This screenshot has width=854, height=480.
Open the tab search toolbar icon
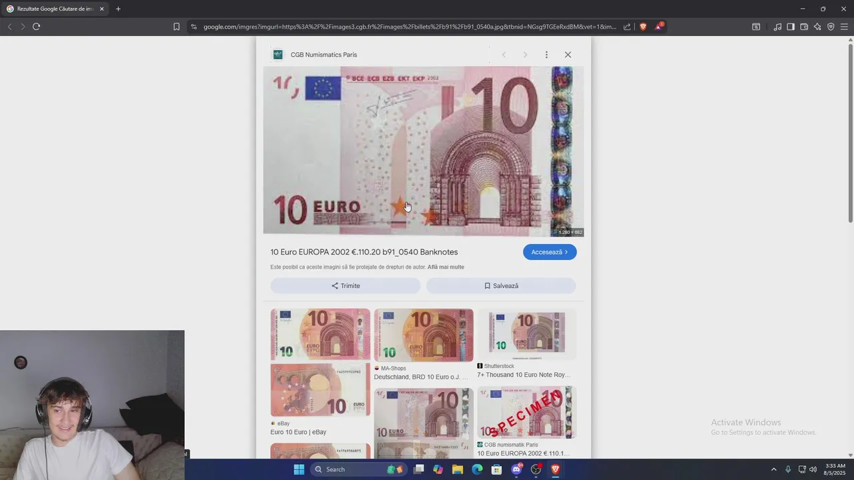pos(756,27)
